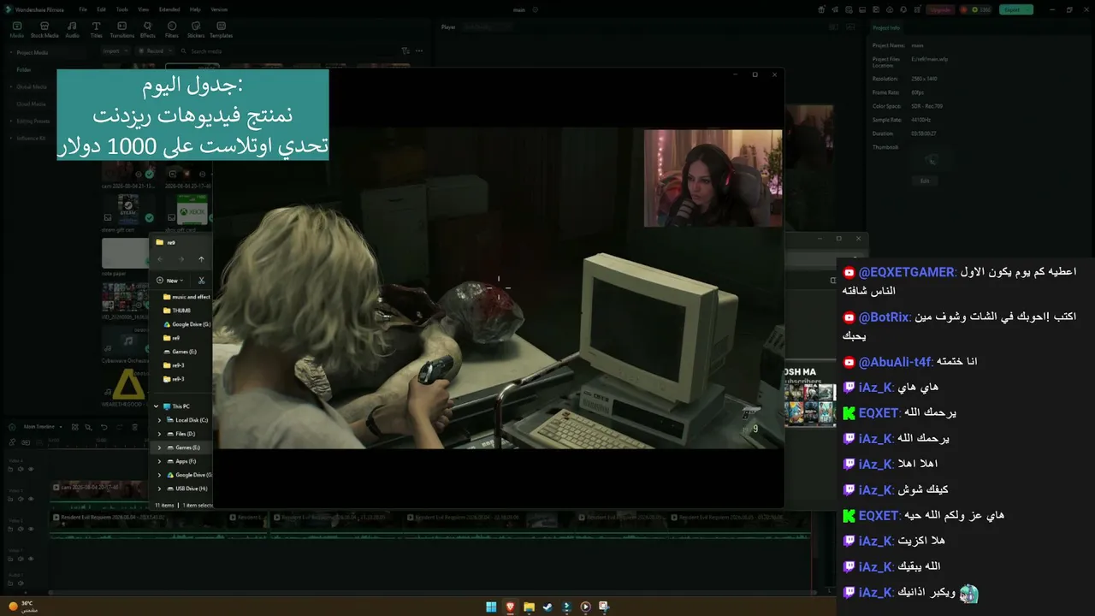Open File Explorer from the taskbar
The height and width of the screenshot is (616, 1095).
coord(529,607)
